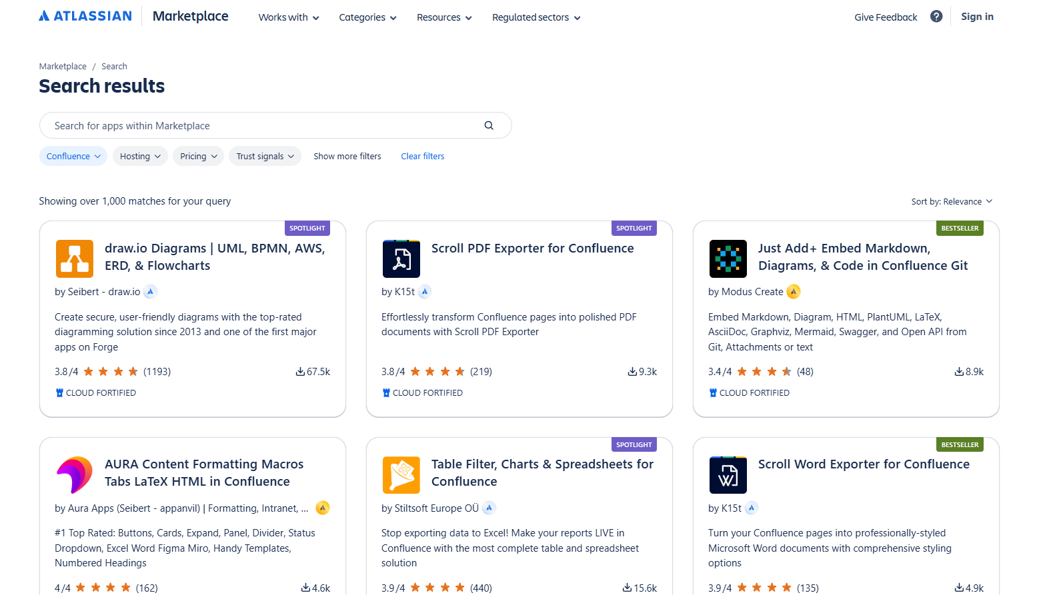This screenshot has height=595, width=1047.
Task: Click the star rating on draw.io card
Action: (111, 371)
